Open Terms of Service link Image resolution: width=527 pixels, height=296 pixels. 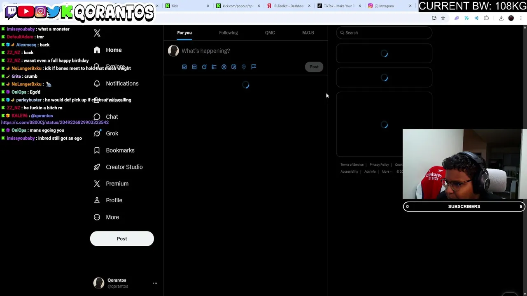352,165
